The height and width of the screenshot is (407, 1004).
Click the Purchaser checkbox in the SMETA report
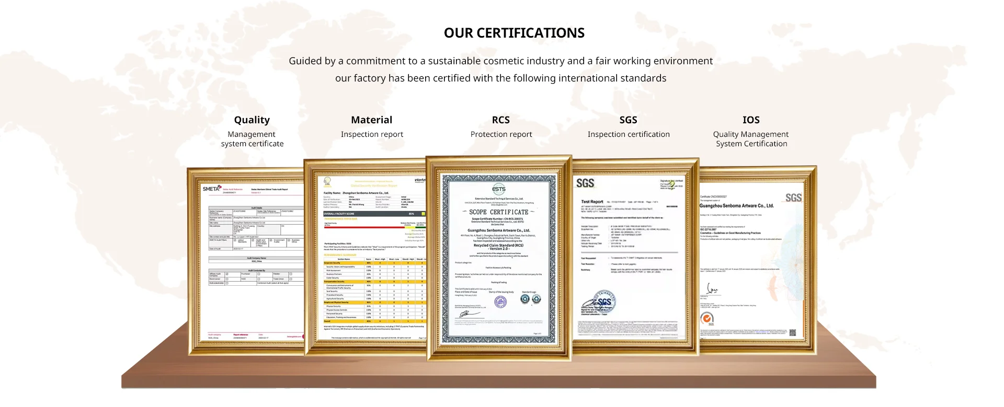click(x=258, y=274)
